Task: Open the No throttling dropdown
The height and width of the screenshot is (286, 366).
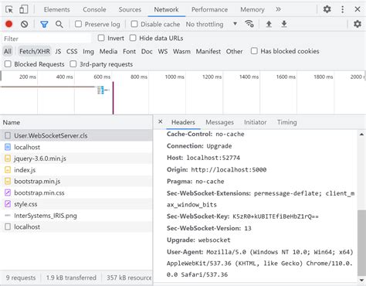Action: click(x=212, y=24)
